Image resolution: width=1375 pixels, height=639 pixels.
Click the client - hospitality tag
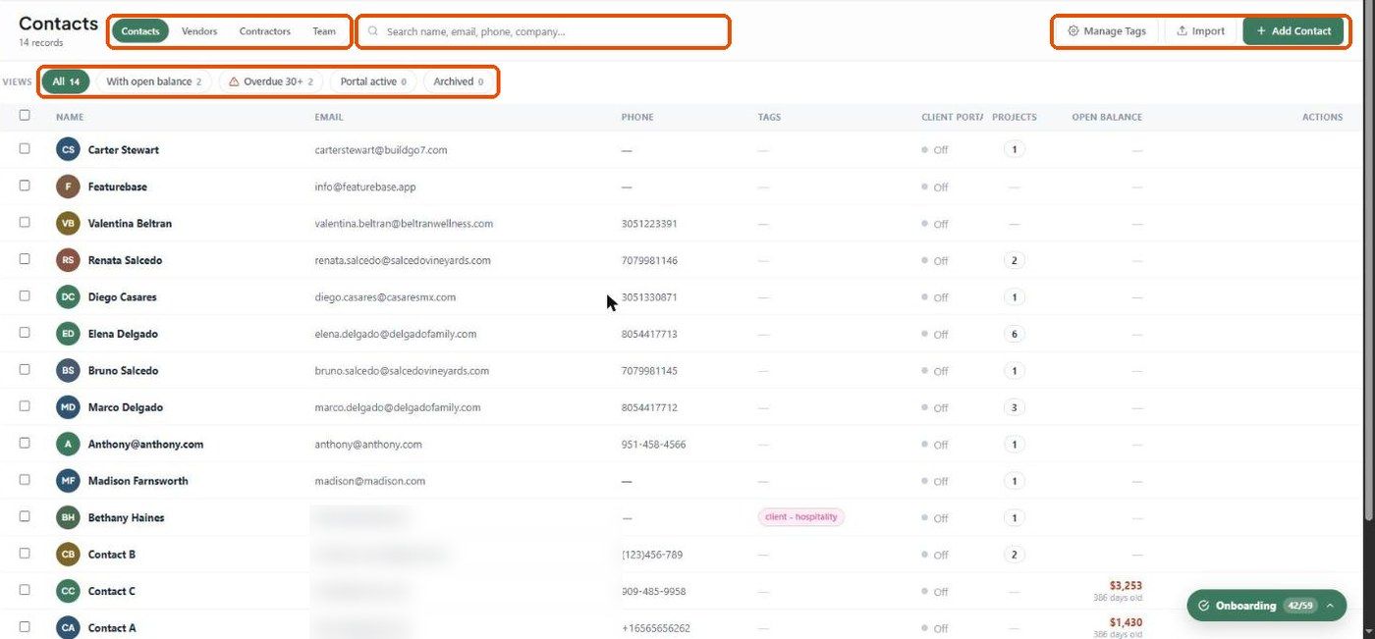(800, 517)
